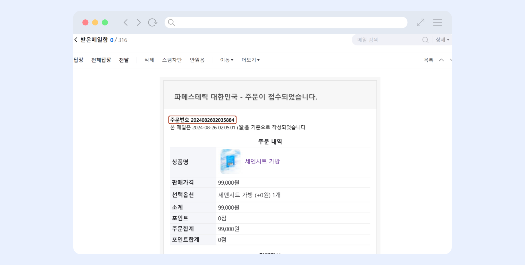Go back to 받은메일함 with the left chevron
Image resolution: width=525 pixels, height=265 pixels.
(76, 40)
